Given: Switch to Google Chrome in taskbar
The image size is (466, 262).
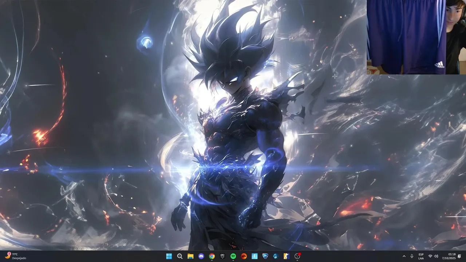Looking at the screenshot, I should coord(212,256).
